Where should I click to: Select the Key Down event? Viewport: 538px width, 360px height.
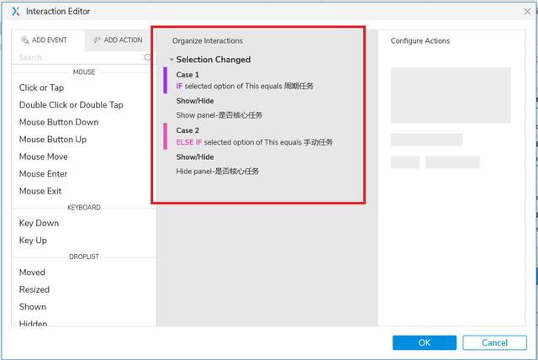point(39,223)
